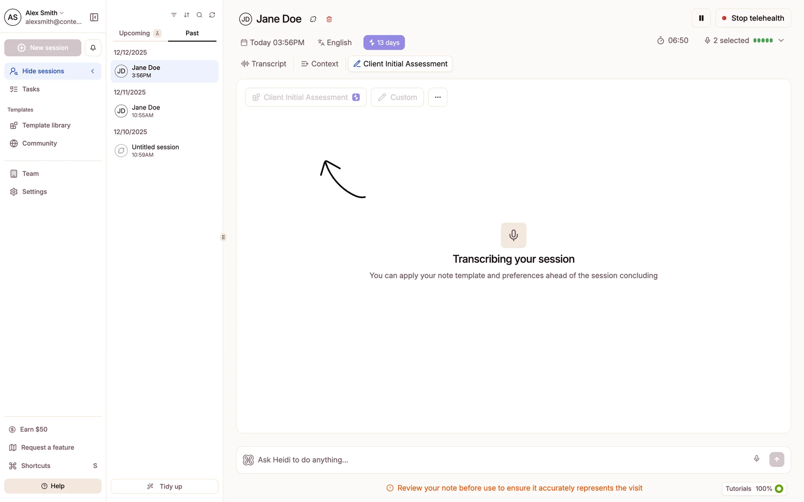Image resolution: width=804 pixels, height=502 pixels.
Task: Refresh the sessions list
Action: coord(212,15)
